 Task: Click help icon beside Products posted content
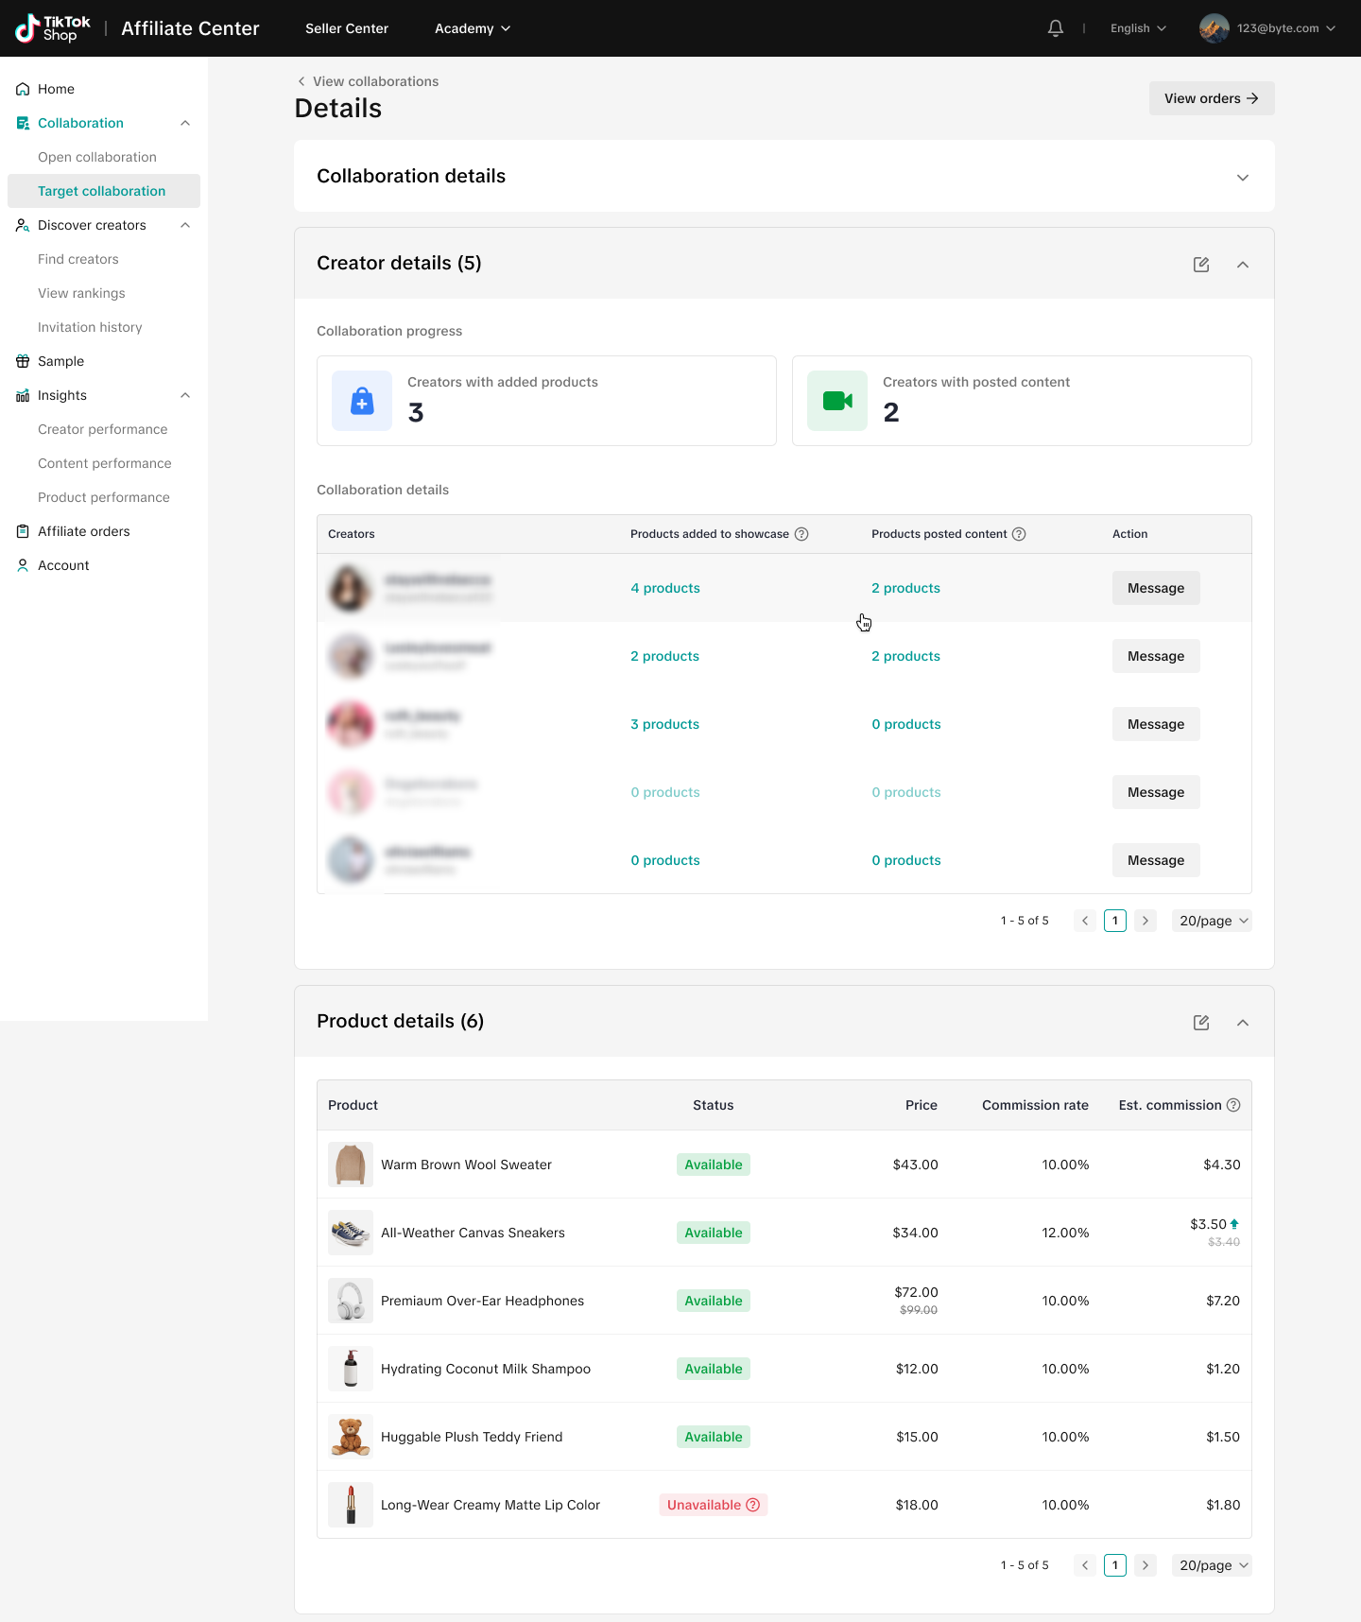pos(1019,534)
